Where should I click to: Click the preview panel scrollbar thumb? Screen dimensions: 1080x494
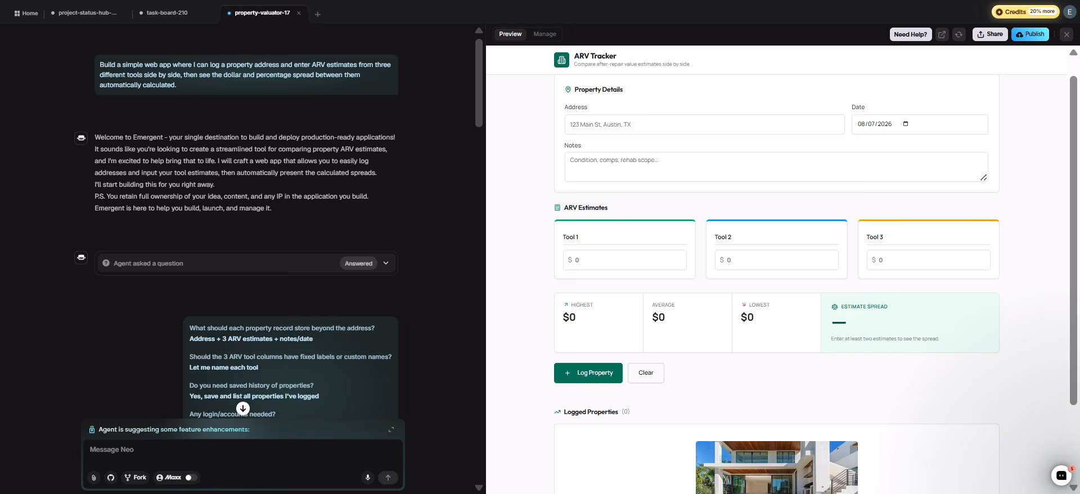1073,240
